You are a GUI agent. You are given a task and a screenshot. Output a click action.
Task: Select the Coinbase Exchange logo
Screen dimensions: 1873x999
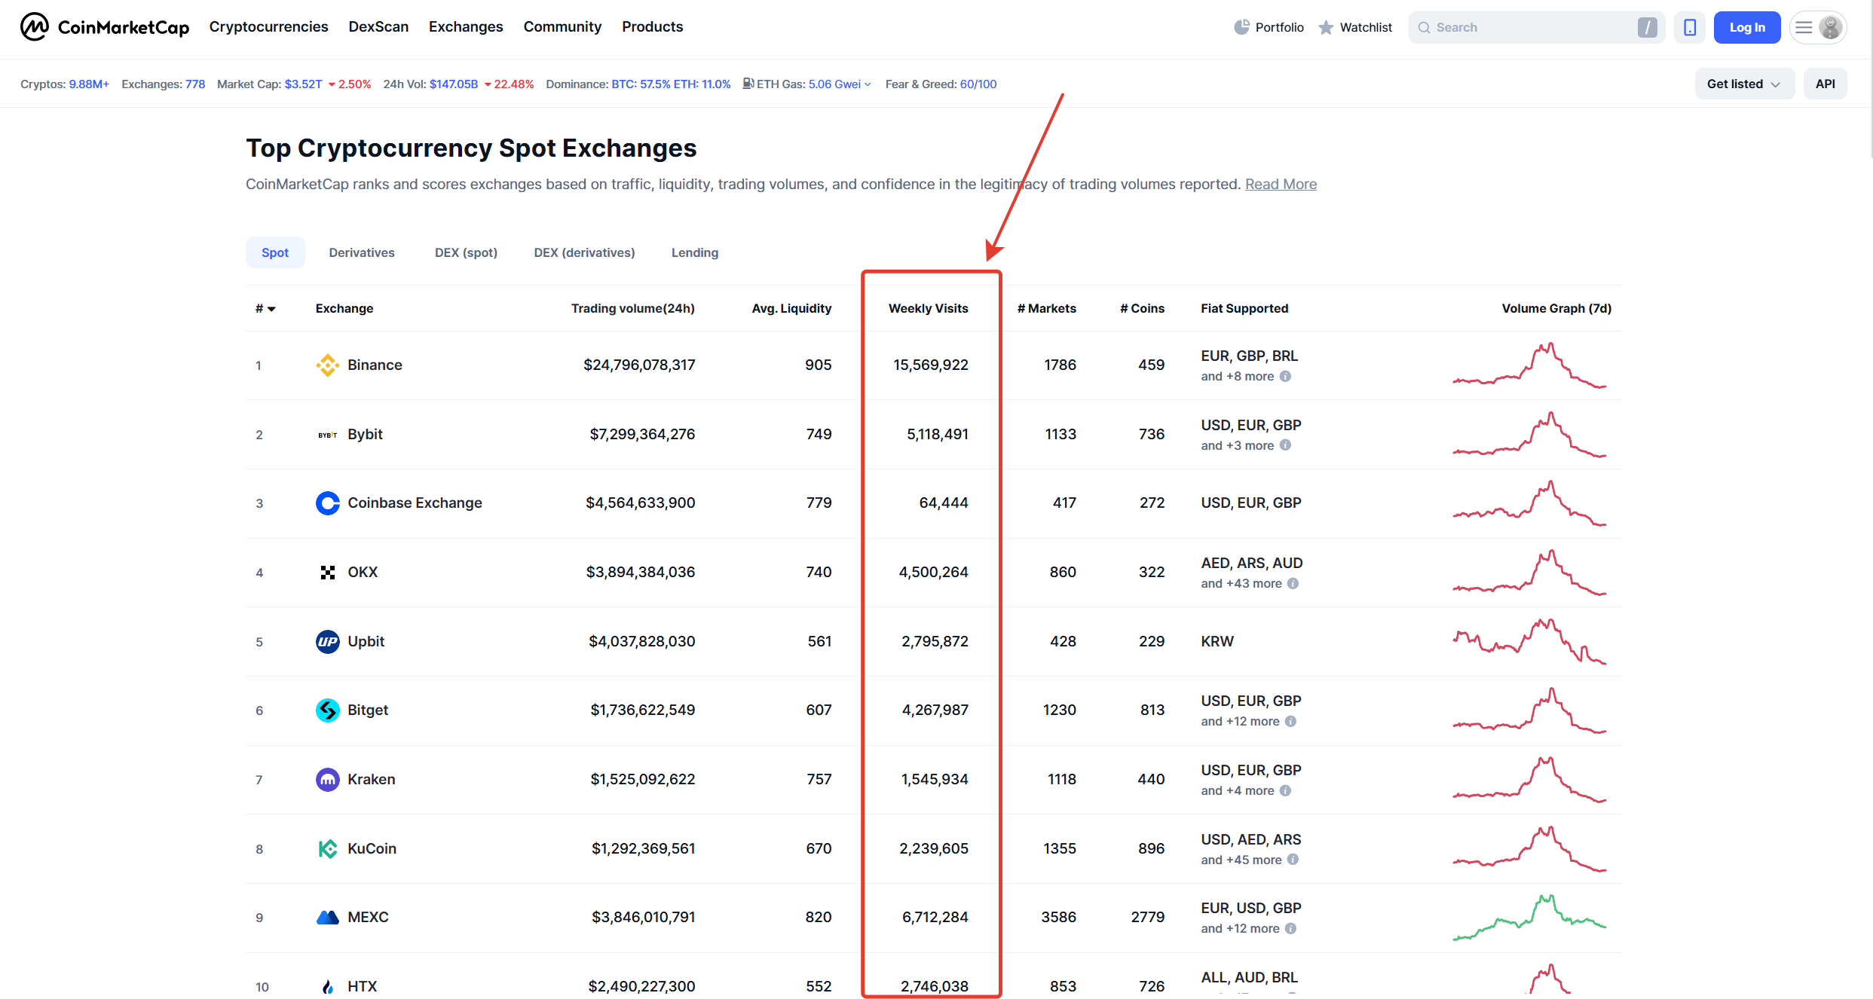[328, 503]
